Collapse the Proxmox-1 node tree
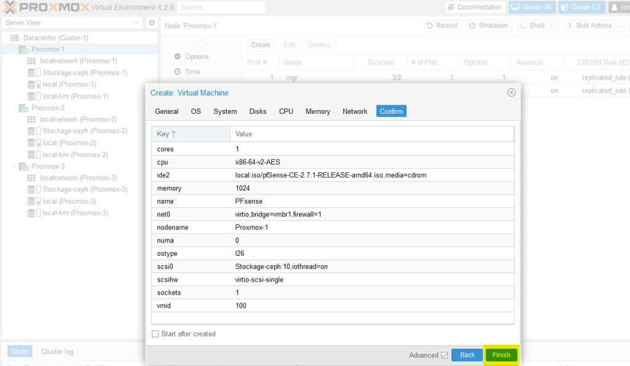 (x=15, y=49)
